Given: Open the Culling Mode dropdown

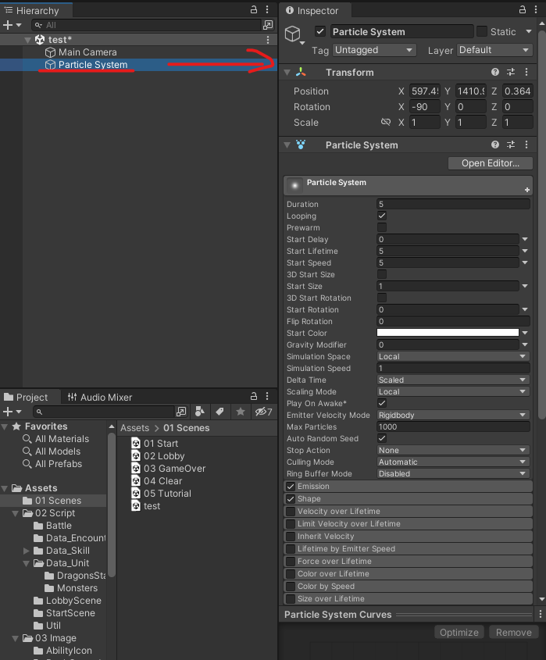Looking at the screenshot, I should pyautogui.click(x=453, y=462).
